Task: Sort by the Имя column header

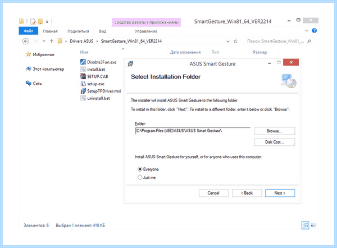Action: pos(84,52)
